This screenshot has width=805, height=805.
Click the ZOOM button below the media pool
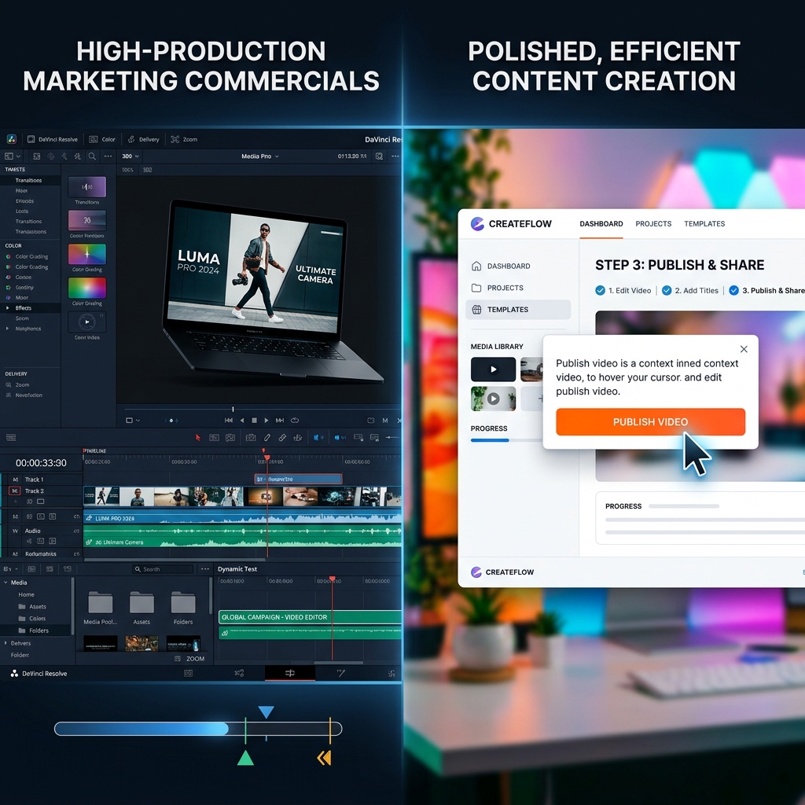190,659
